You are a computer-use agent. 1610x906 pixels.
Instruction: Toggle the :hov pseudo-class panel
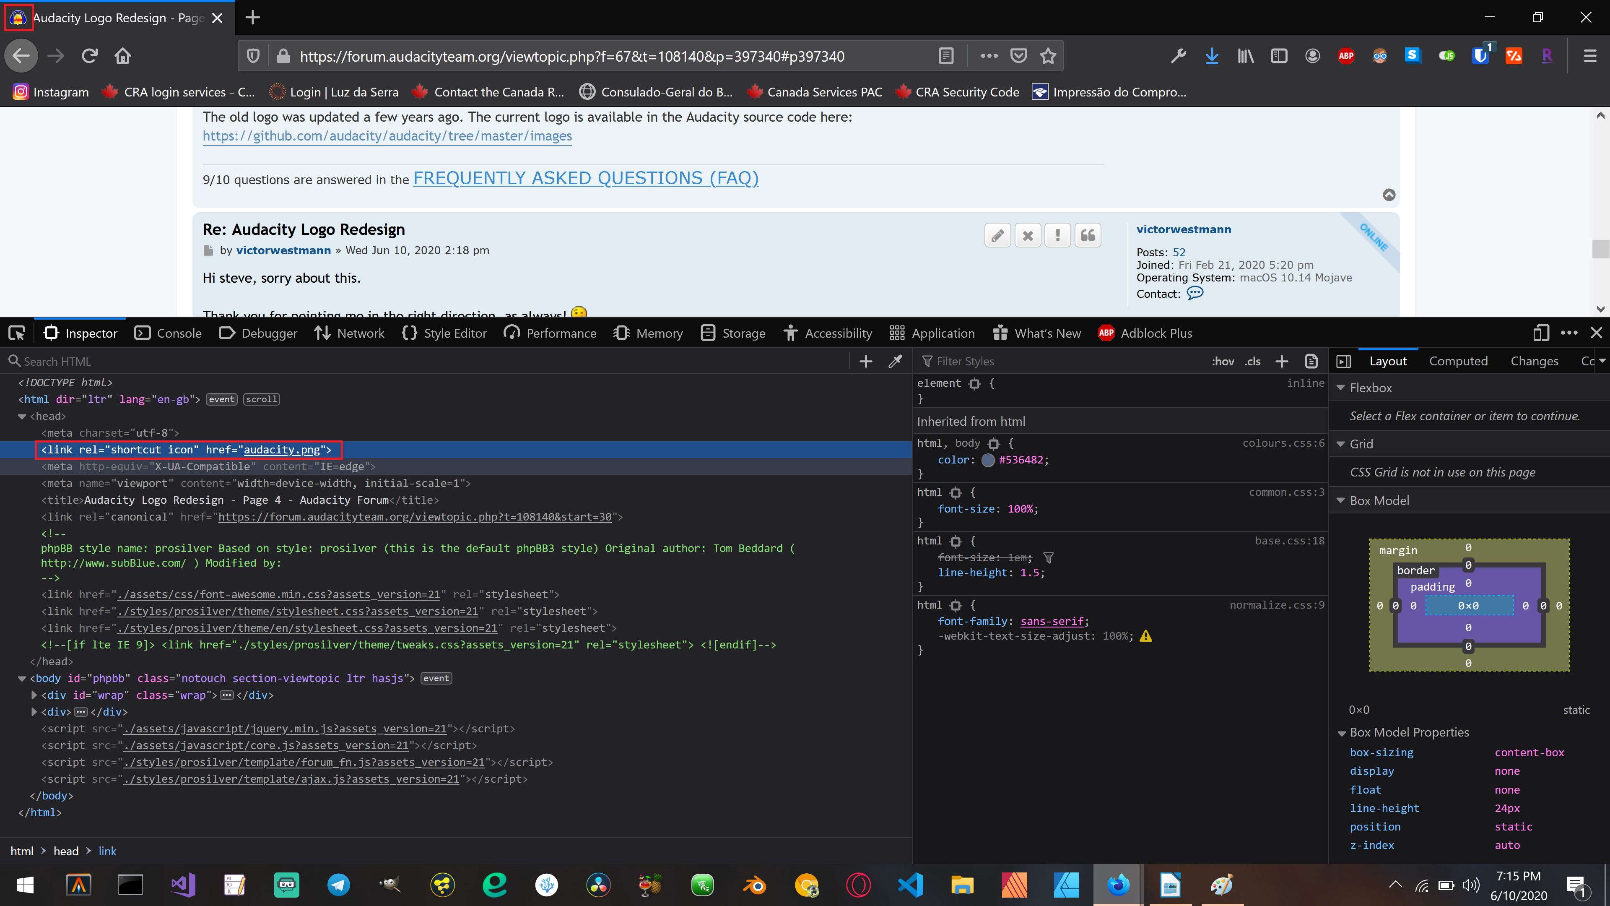(1223, 362)
